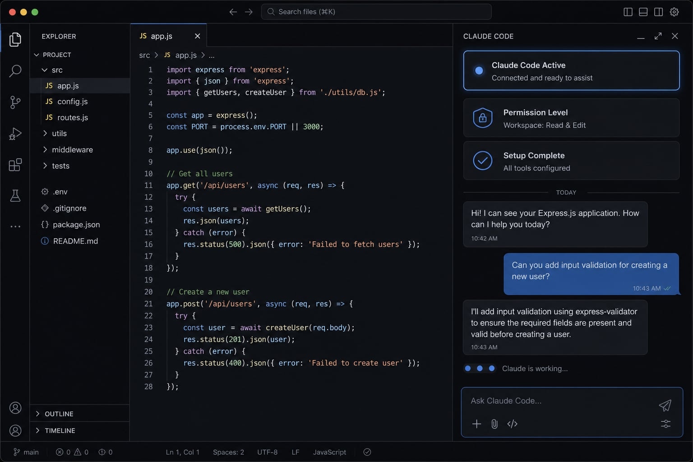The image size is (693, 462).
Task: Open README.md file
Action: [79, 241]
